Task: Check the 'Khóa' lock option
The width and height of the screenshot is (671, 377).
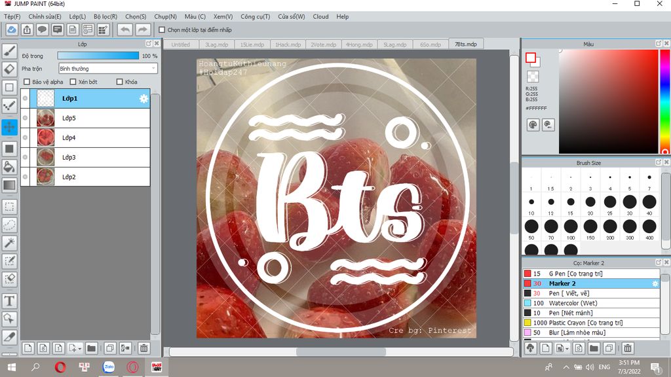Action: coord(120,82)
